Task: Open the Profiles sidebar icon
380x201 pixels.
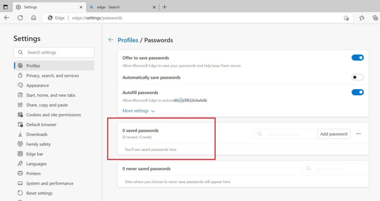Action: pos(20,66)
